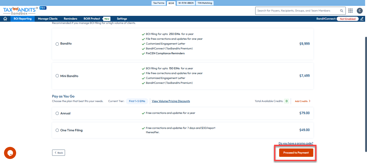Click the "First 1-5 EINs" tier badge

pyautogui.click(x=137, y=101)
